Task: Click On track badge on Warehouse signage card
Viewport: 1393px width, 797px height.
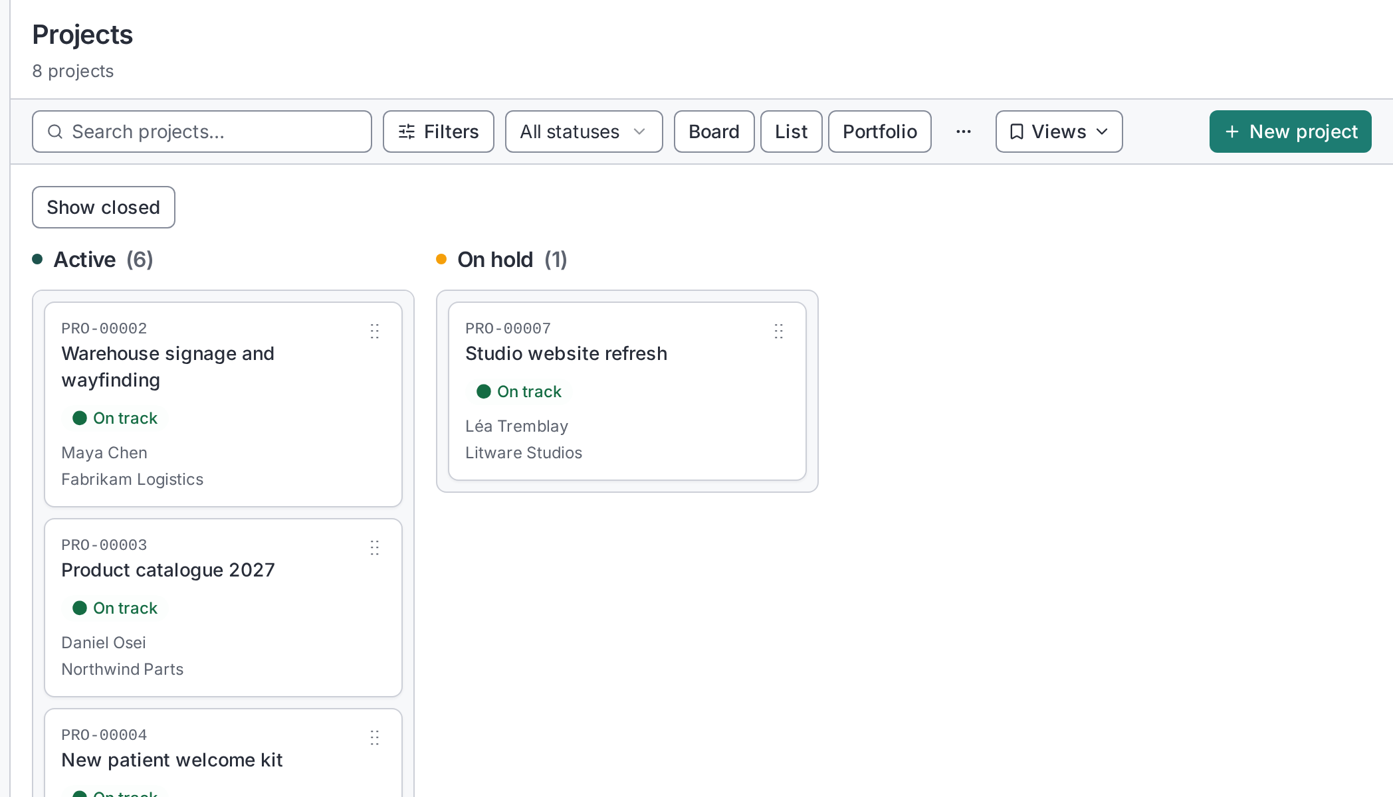Action: pyautogui.click(x=115, y=418)
